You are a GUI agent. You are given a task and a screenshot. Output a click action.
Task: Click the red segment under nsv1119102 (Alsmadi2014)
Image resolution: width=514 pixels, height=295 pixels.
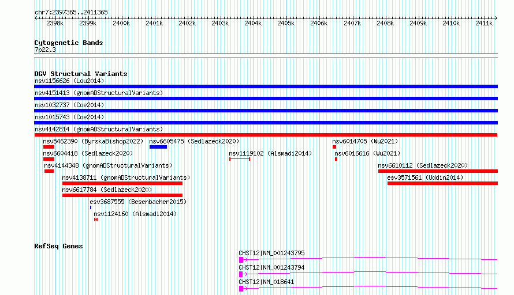click(x=240, y=159)
